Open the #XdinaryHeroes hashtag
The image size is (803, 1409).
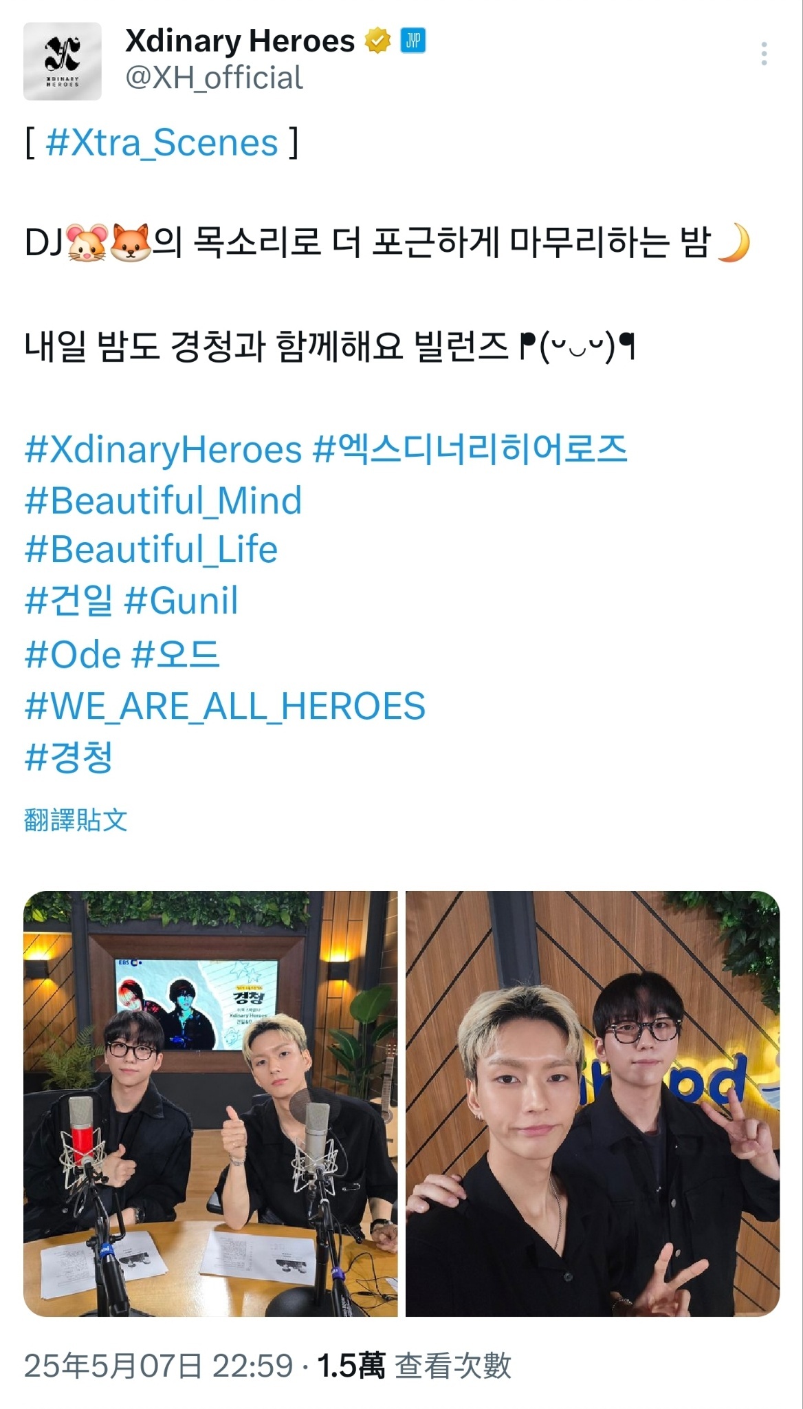coord(163,449)
